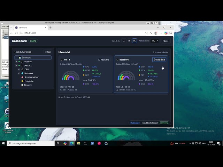The image size is (223, 167).
Task: Go back in the browser
Action: coord(11,33)
